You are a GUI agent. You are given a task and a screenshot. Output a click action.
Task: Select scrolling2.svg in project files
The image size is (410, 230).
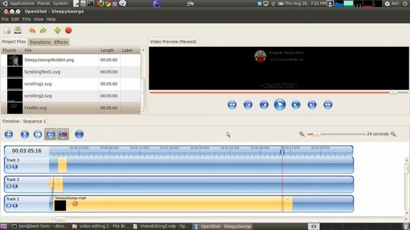click(x=70, y=96)
